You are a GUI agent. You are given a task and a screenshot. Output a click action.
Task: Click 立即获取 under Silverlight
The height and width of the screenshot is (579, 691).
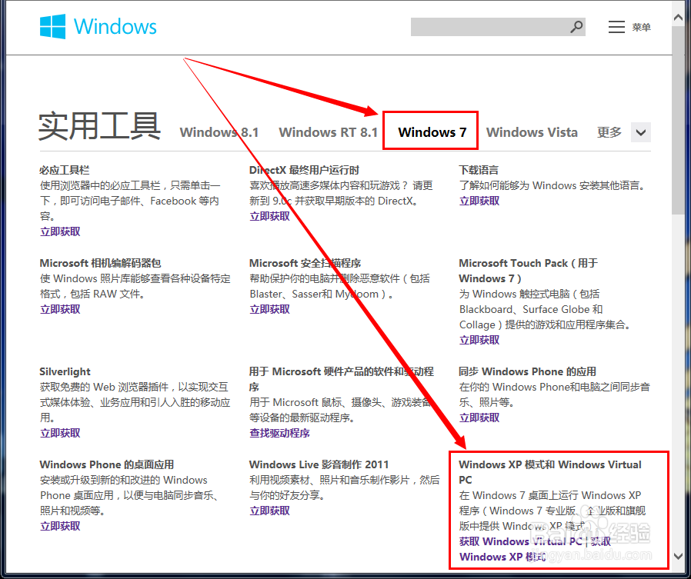60,433
